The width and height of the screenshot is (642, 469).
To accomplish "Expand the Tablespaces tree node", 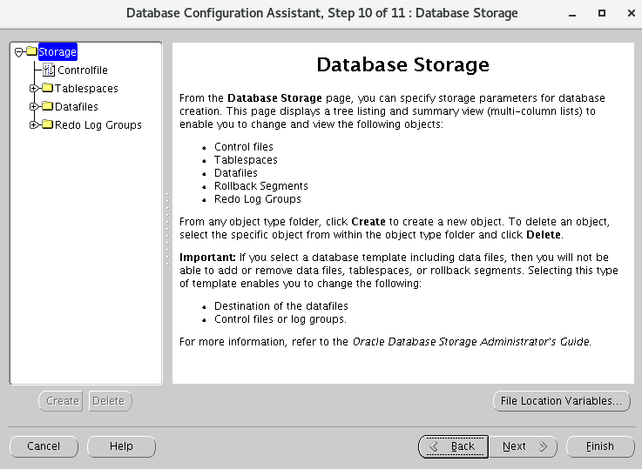I will click(x=34, y=89).
